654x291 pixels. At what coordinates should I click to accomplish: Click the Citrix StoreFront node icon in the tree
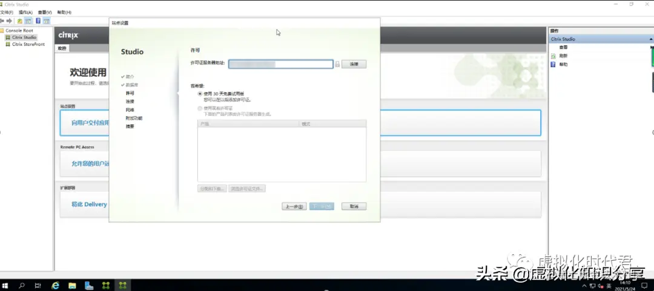click(x=8, y=44)
